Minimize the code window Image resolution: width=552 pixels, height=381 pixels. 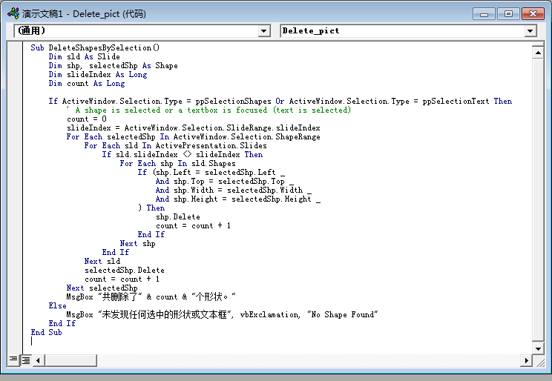click(484, 14)
